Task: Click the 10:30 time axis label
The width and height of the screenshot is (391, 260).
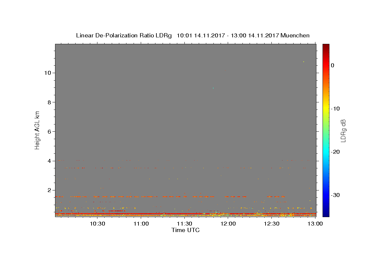Action: tap(97, 224)
